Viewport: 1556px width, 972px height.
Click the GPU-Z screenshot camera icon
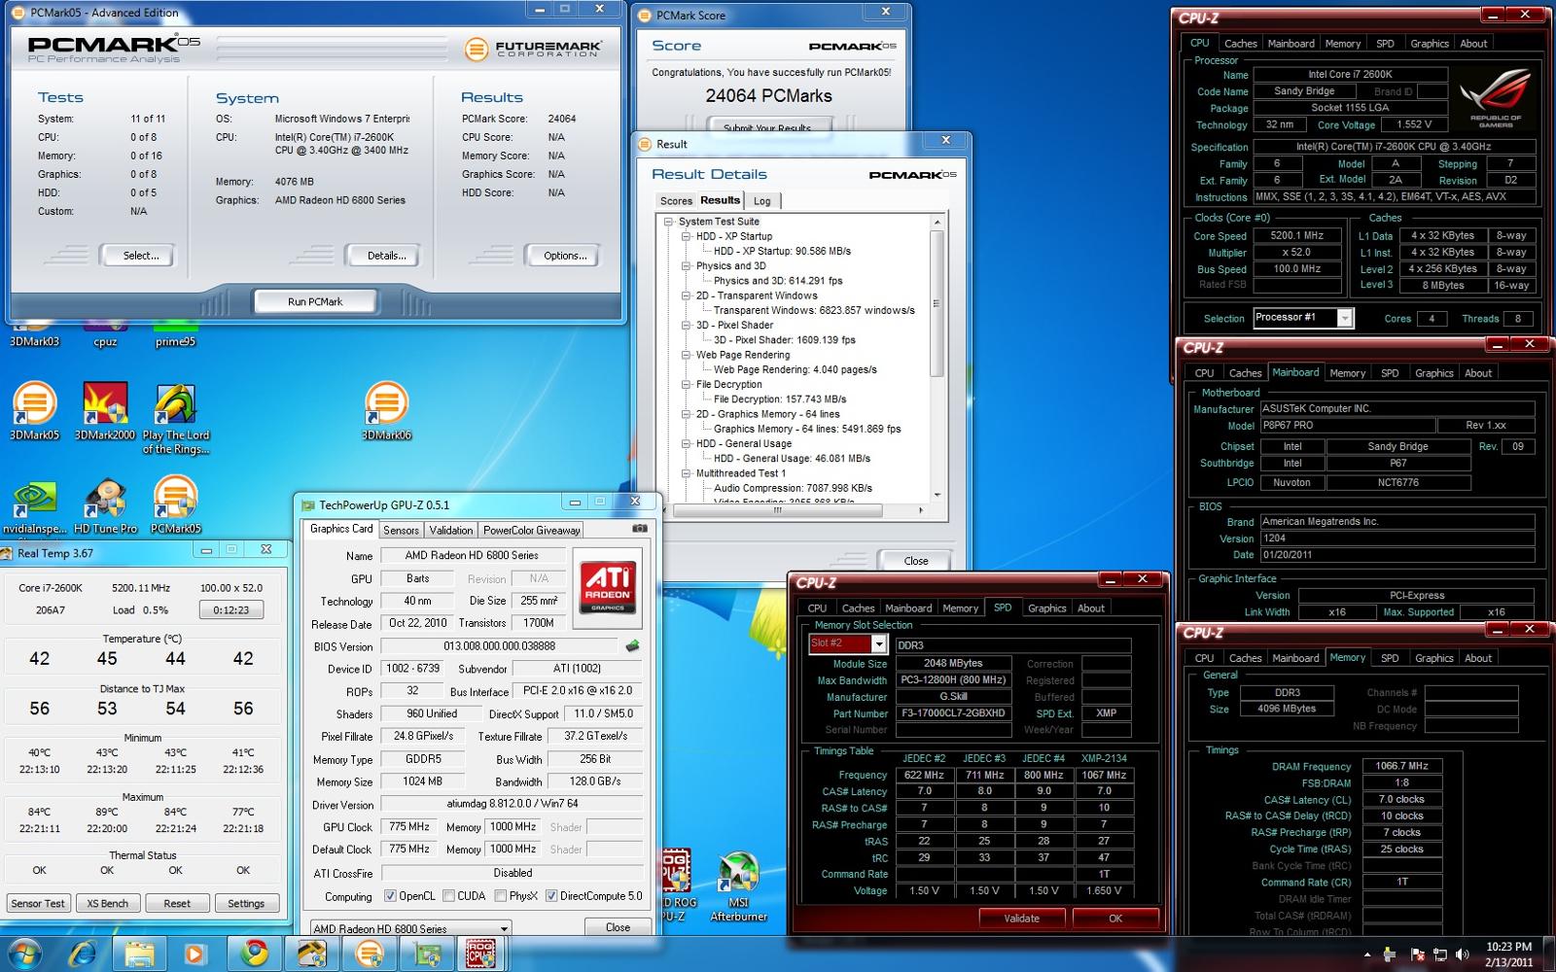639,529
